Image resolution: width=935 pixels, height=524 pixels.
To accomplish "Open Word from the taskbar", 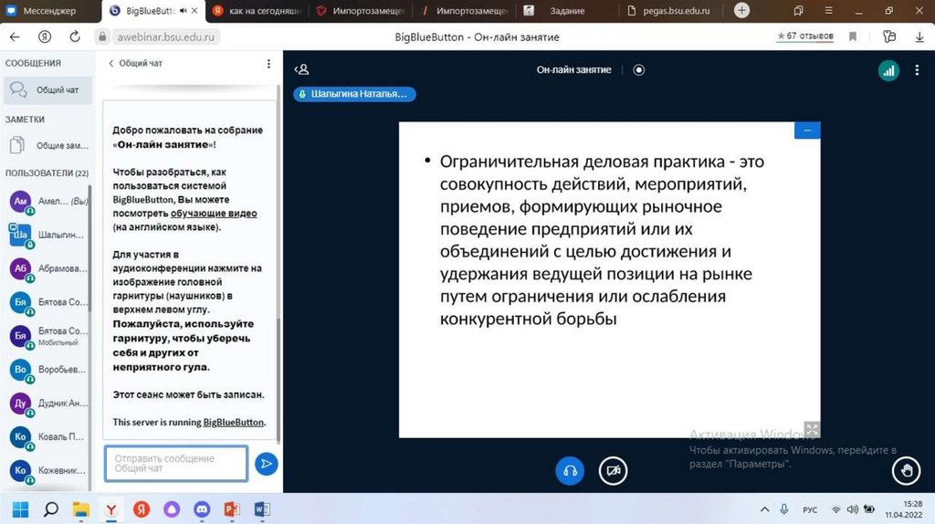I will pos(262,509).
